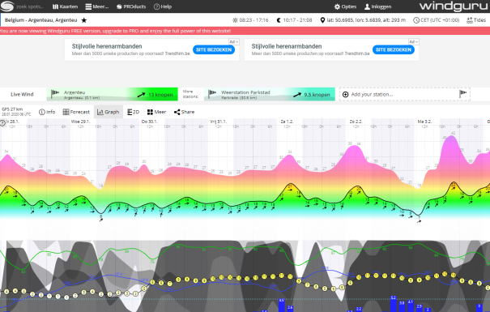
Task: Expand the Meer grid options
Action: [156, 112]
